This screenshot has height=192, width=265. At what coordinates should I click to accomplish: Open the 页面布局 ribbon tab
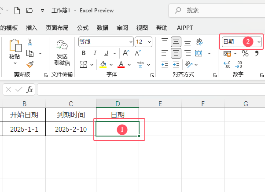click(57, 28)
